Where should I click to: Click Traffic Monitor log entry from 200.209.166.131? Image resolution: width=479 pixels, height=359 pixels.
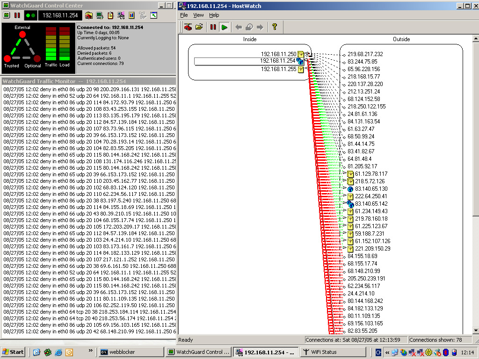click(x=89, y=89)
